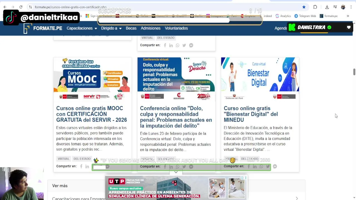Share top card on WhatsApp
This screenshot has width=356, height=200.
(x=177, y=45)
